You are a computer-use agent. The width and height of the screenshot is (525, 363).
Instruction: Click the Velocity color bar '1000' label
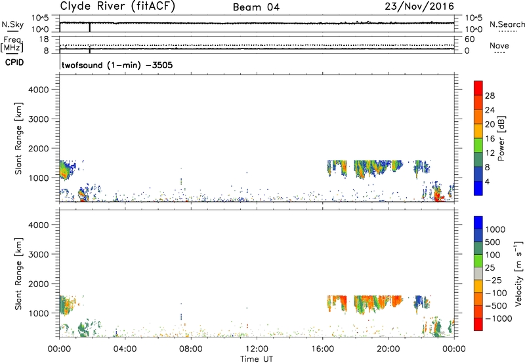495,229
